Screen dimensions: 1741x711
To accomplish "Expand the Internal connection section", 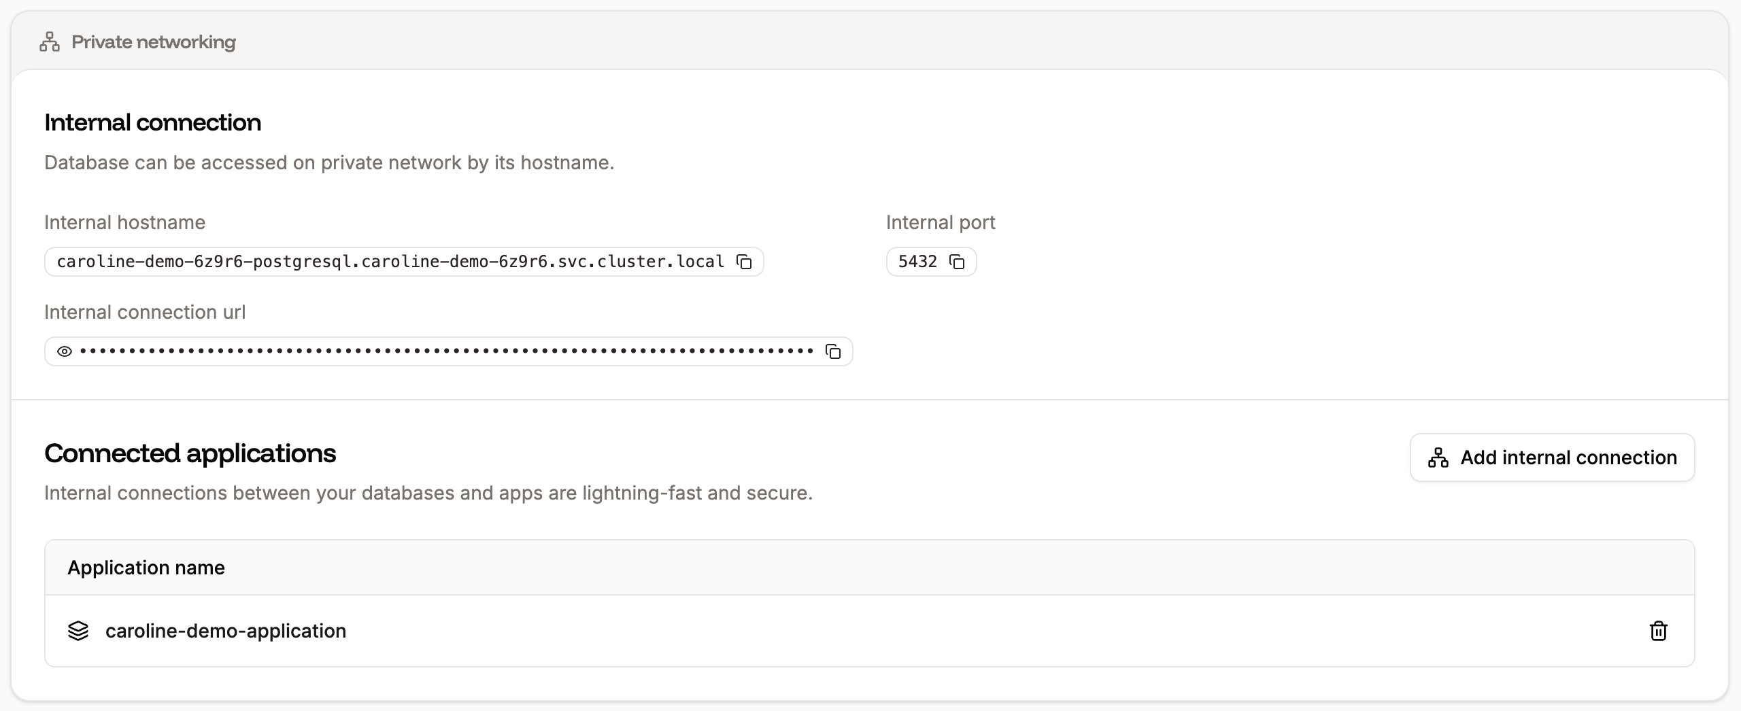I will [152, 122].
